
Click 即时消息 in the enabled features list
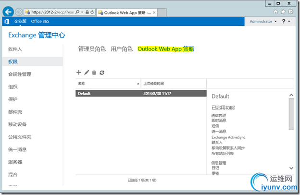219,121
